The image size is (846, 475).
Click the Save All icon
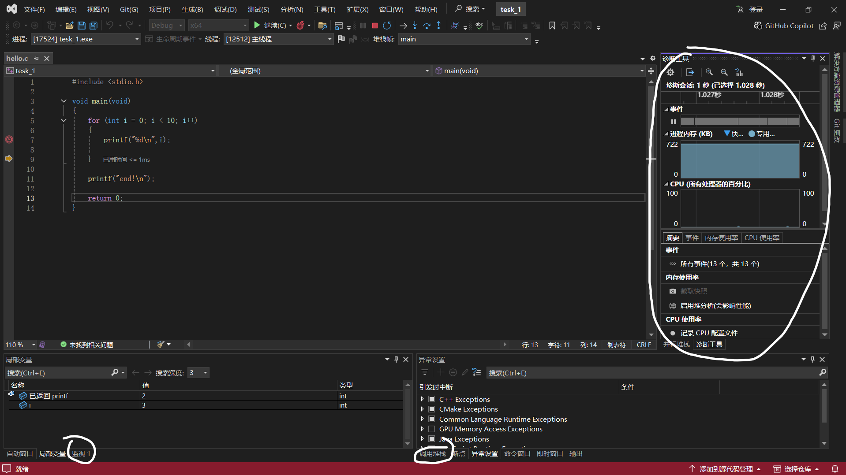click(93, 26)
